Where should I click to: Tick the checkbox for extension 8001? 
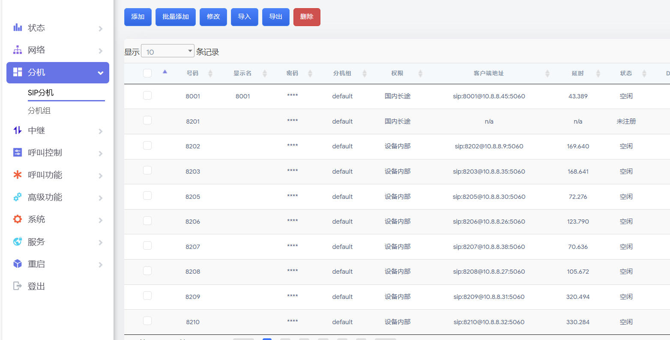click(147, 95)
